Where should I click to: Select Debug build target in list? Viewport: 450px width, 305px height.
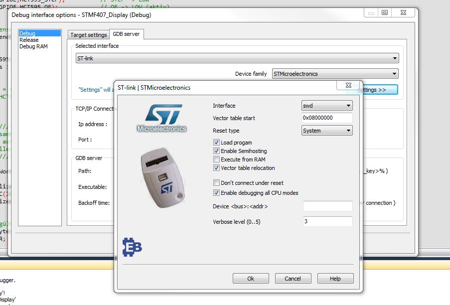[39, 33]
